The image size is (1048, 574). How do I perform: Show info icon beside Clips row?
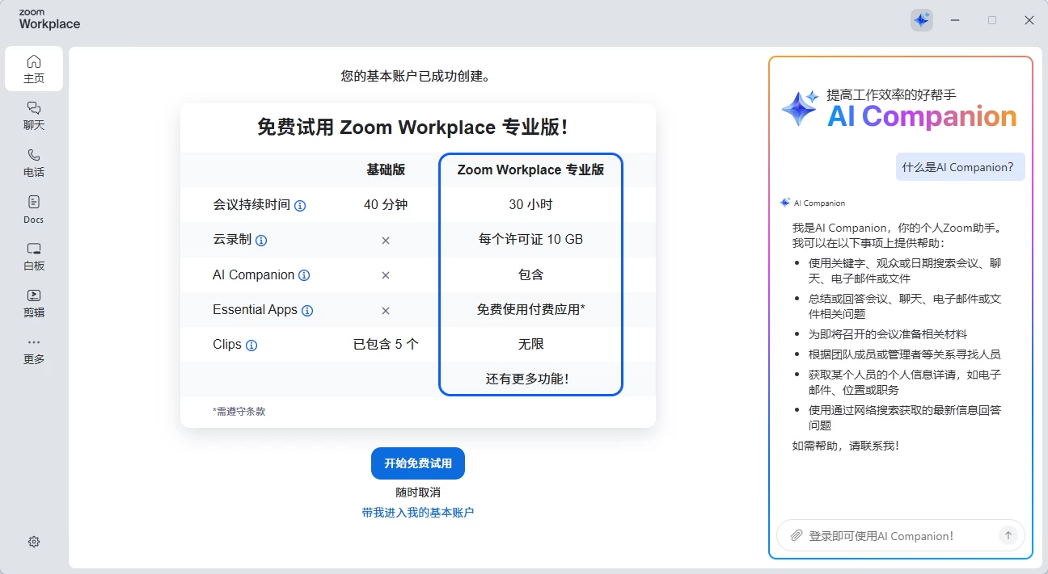click(251, 346)
